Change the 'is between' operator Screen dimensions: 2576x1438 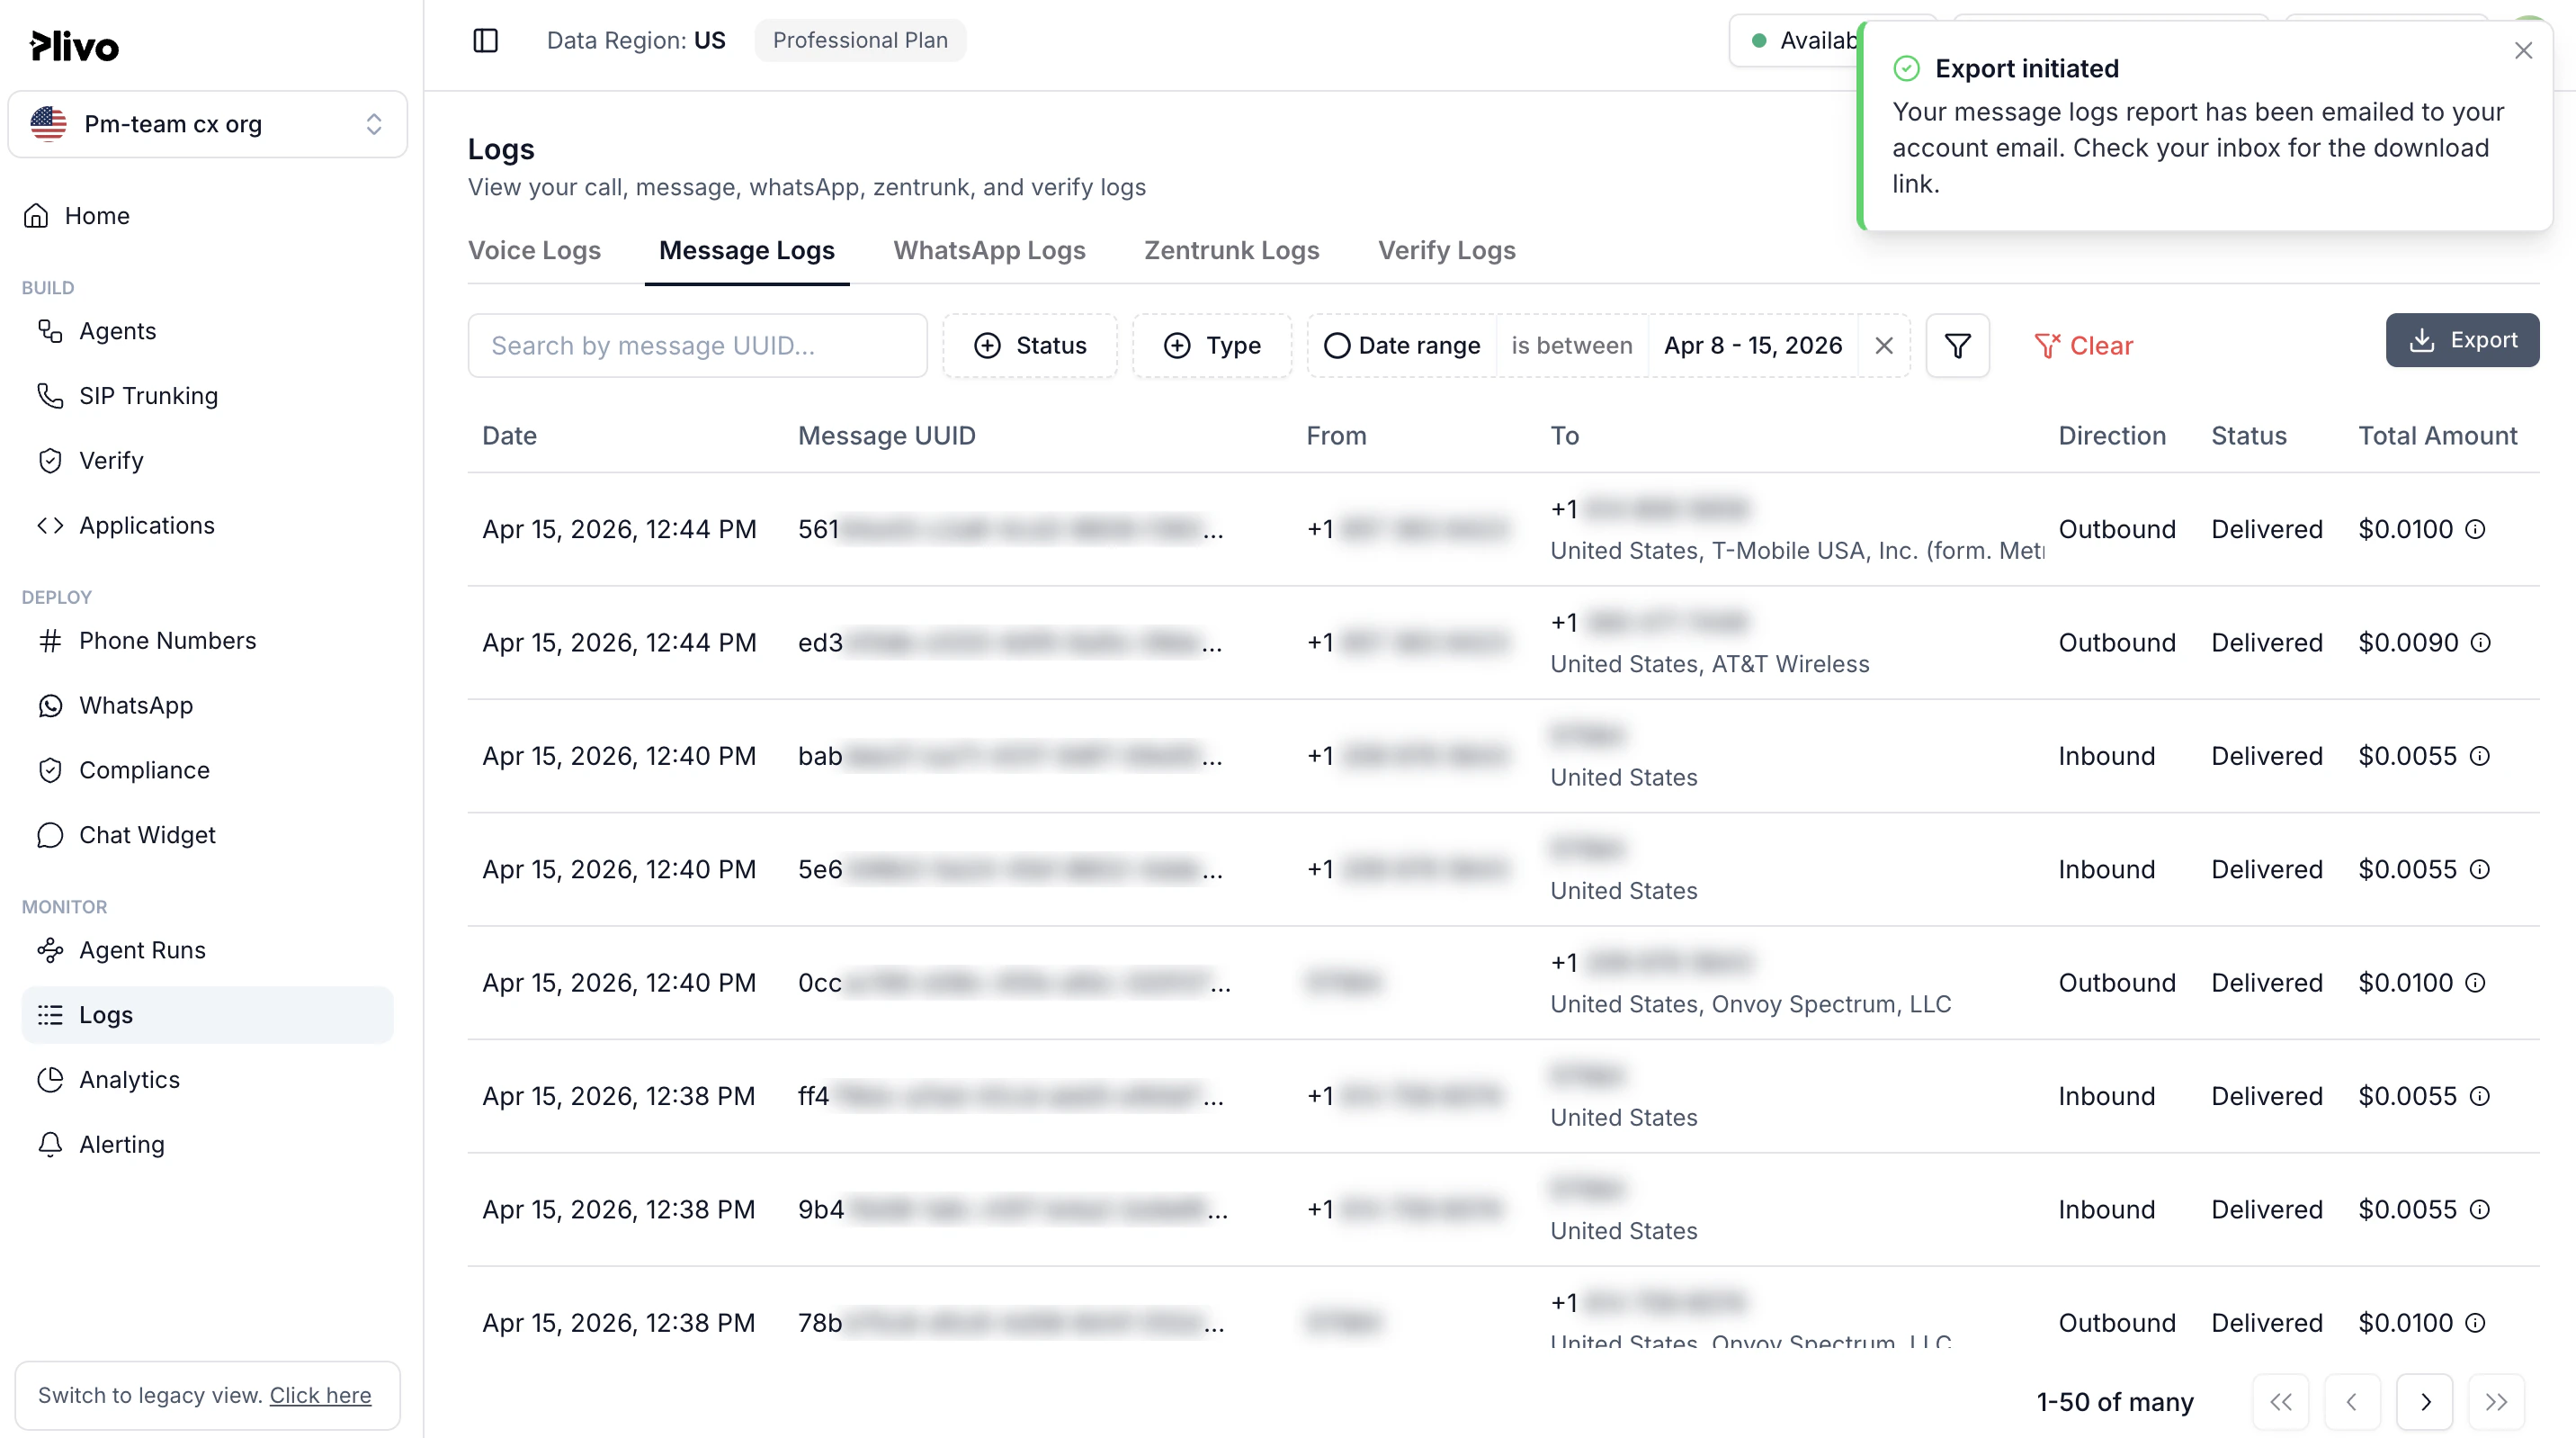tap(1571, 346)
